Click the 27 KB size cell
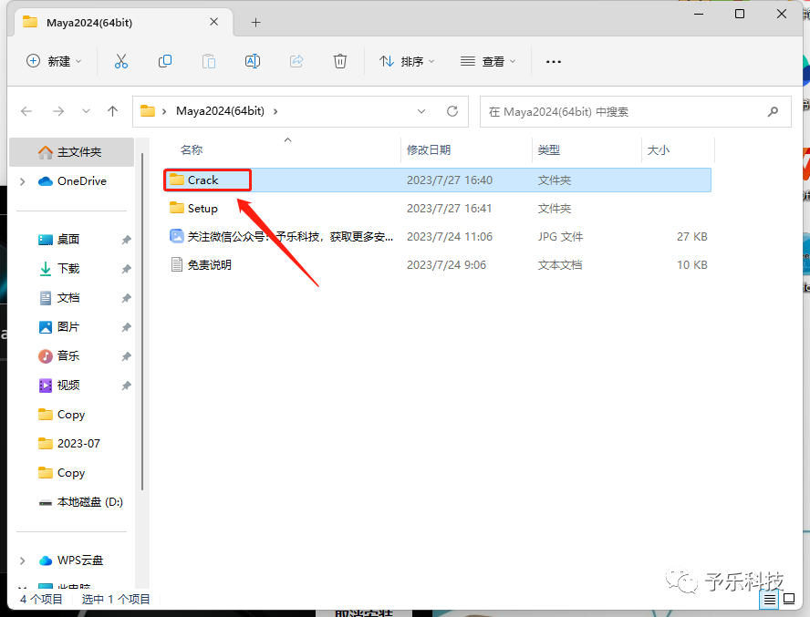 tap(691, 236)
